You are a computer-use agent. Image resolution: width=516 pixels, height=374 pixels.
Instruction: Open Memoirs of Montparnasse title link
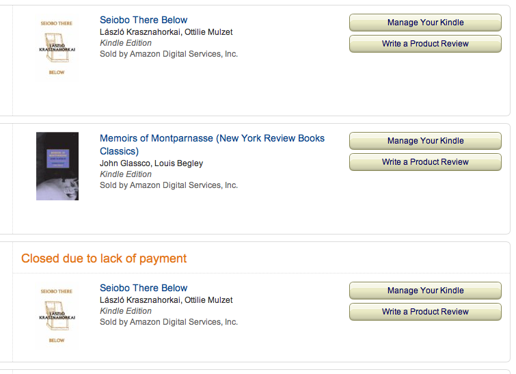(x=212, y=144)
